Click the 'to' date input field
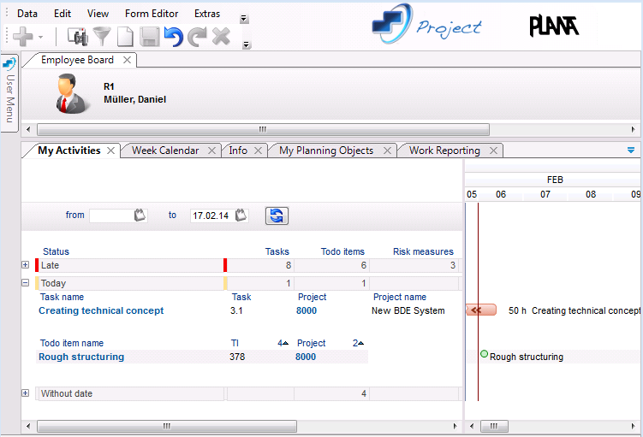 click(210, 216)
